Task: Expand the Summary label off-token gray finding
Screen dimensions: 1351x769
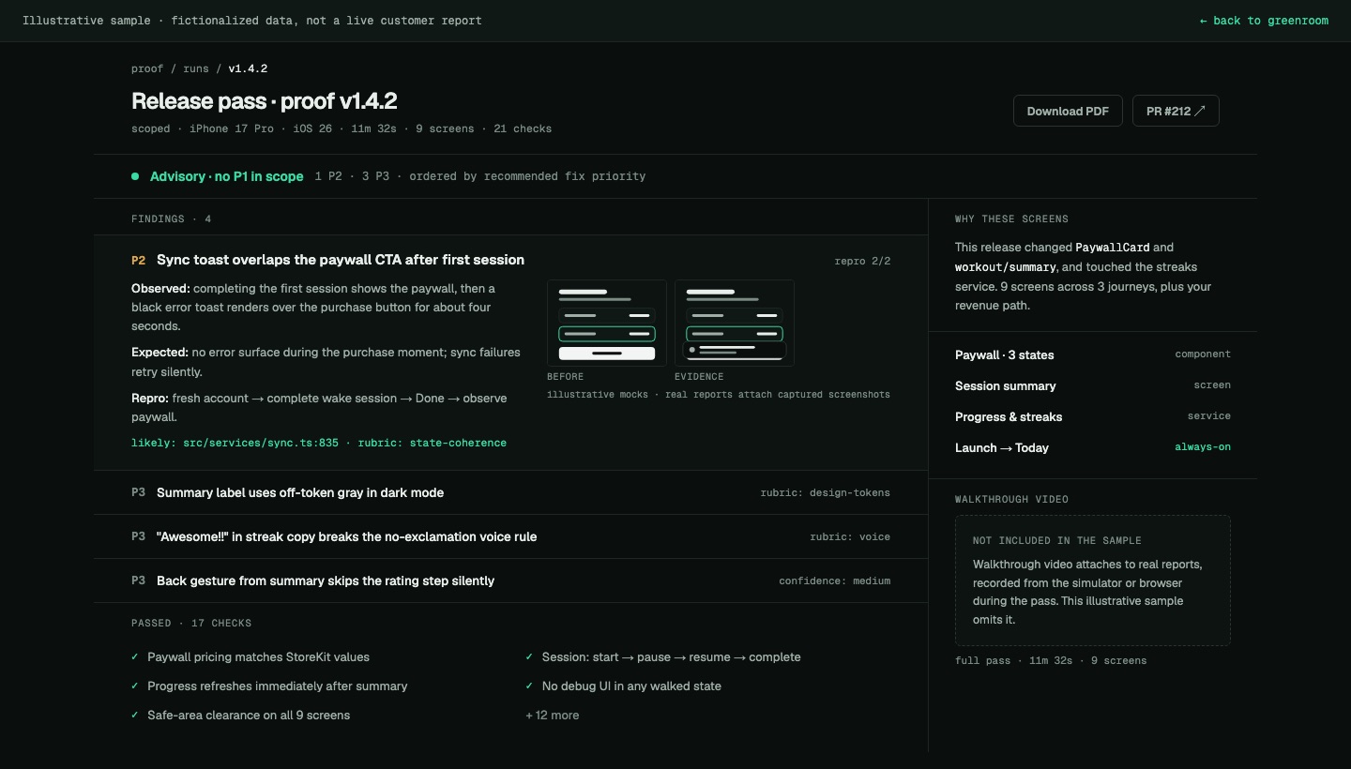Action: click(x=511, y=492)
